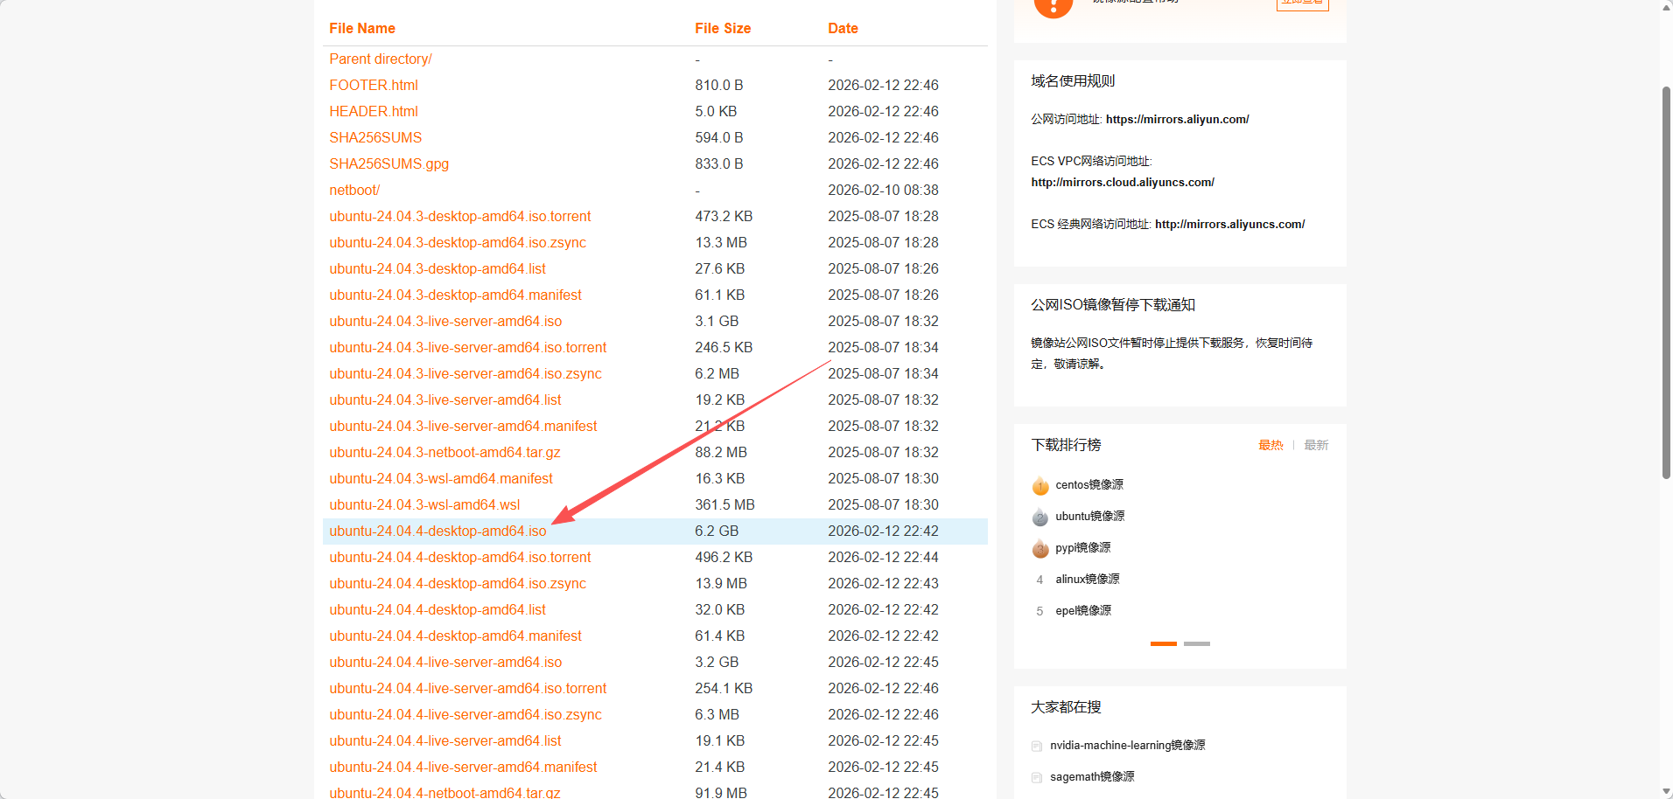Open alinux镜像源 in download ranking
Image resolution: width=1673 pixels, height=799 pixels.
pyautogui.click(x=1088, y=580)
